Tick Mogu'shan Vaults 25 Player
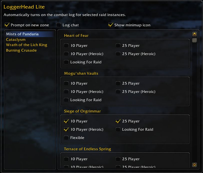 [x=118, y=84]
